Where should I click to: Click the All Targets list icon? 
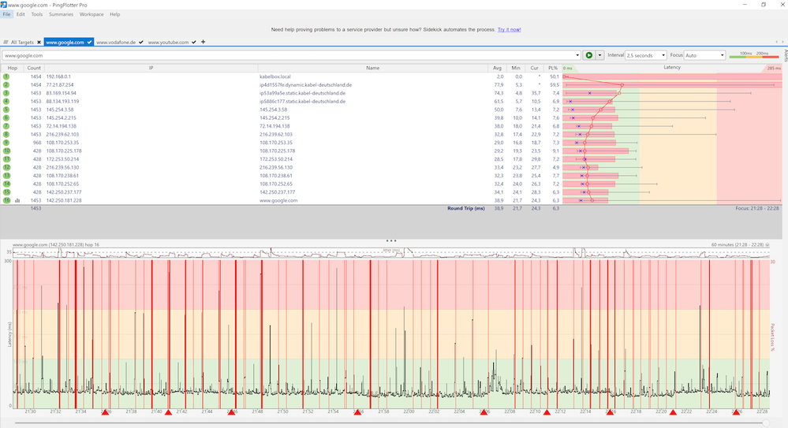(x=6, y=43)
